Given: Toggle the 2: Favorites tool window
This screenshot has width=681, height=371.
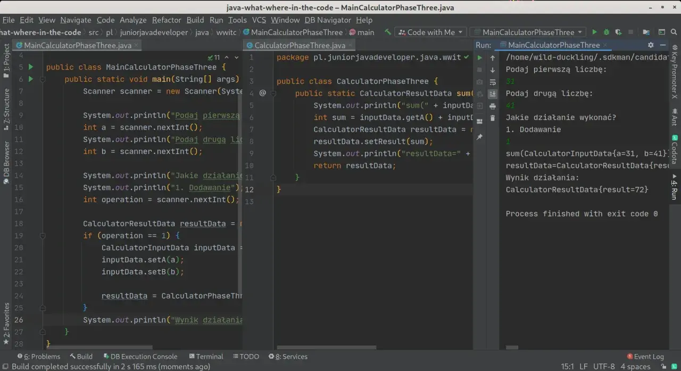Looking at the screenshot, I should click(6, 323).
